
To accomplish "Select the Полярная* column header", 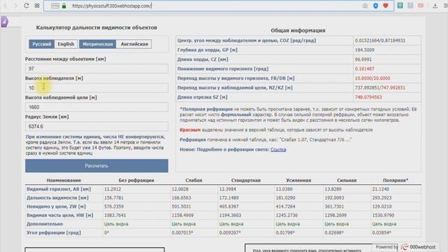I will (x=395, y=181).
